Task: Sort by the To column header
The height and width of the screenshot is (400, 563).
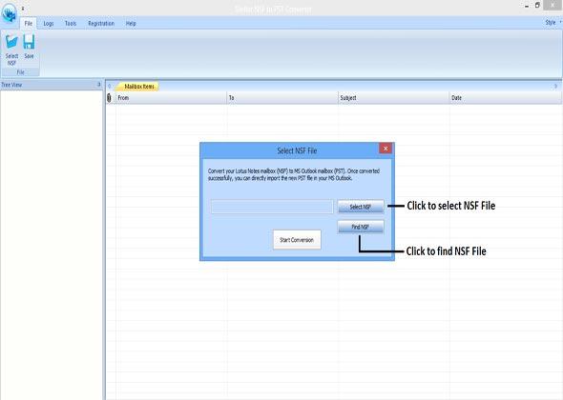Action: pyautogui.click(x=282, y=97)
